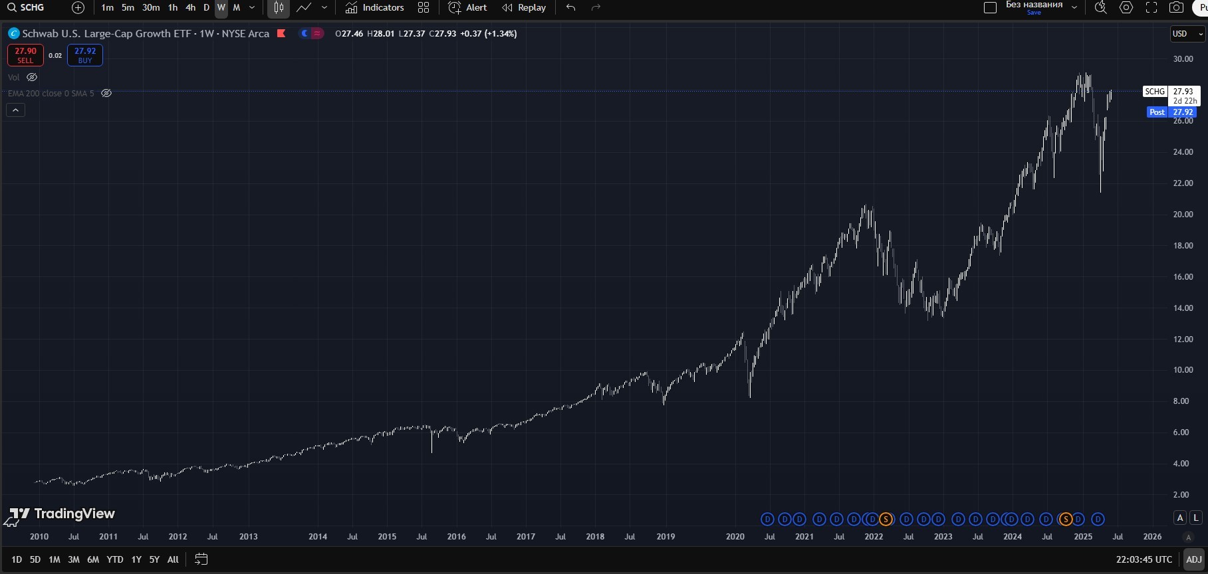Click the 27.90 SELL button
This screenshot has width=1208, height=574.
25,55
